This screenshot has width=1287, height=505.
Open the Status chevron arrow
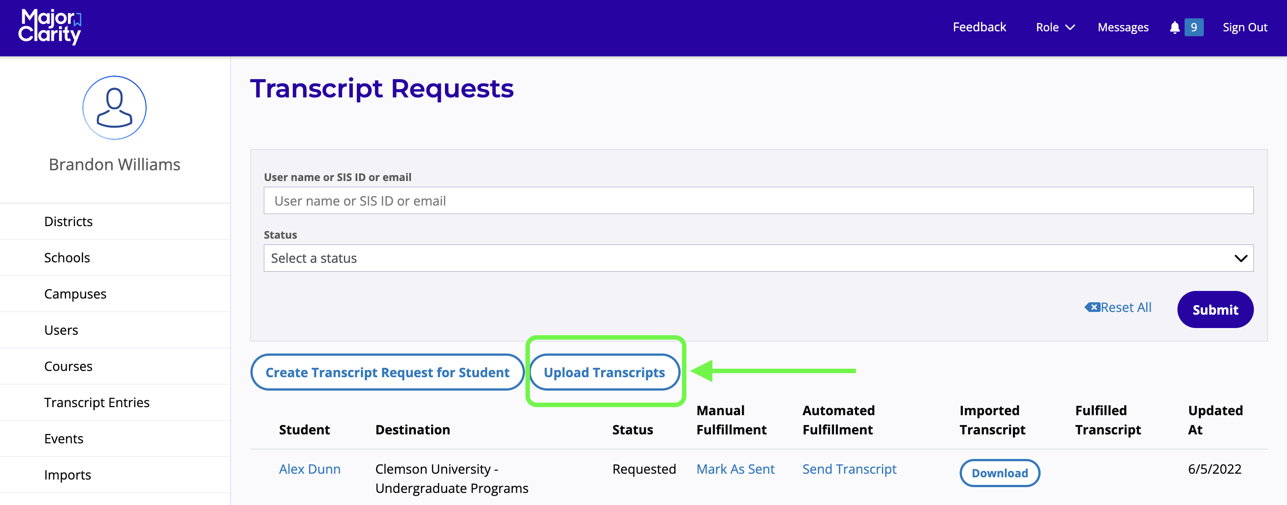coord(1241,258)
